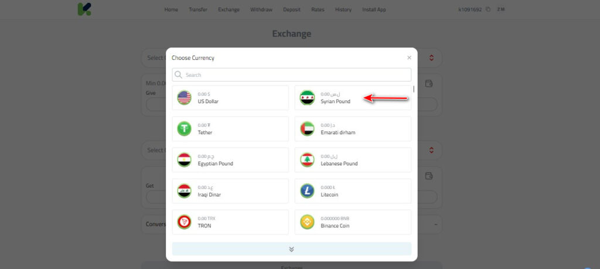
Task: Expand more currencies with double chevron
Action: click(x=292, y=248)
